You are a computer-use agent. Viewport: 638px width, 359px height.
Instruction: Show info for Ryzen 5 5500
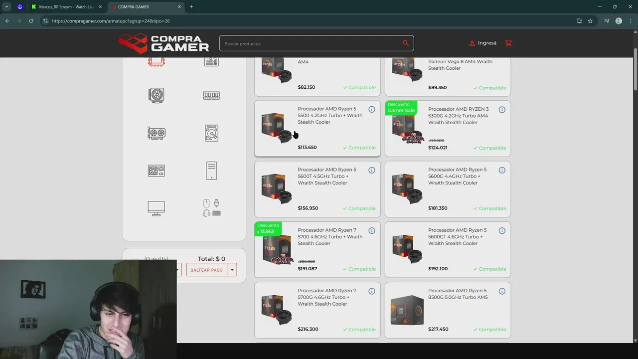pyautogui.click(x=372, y=110)
